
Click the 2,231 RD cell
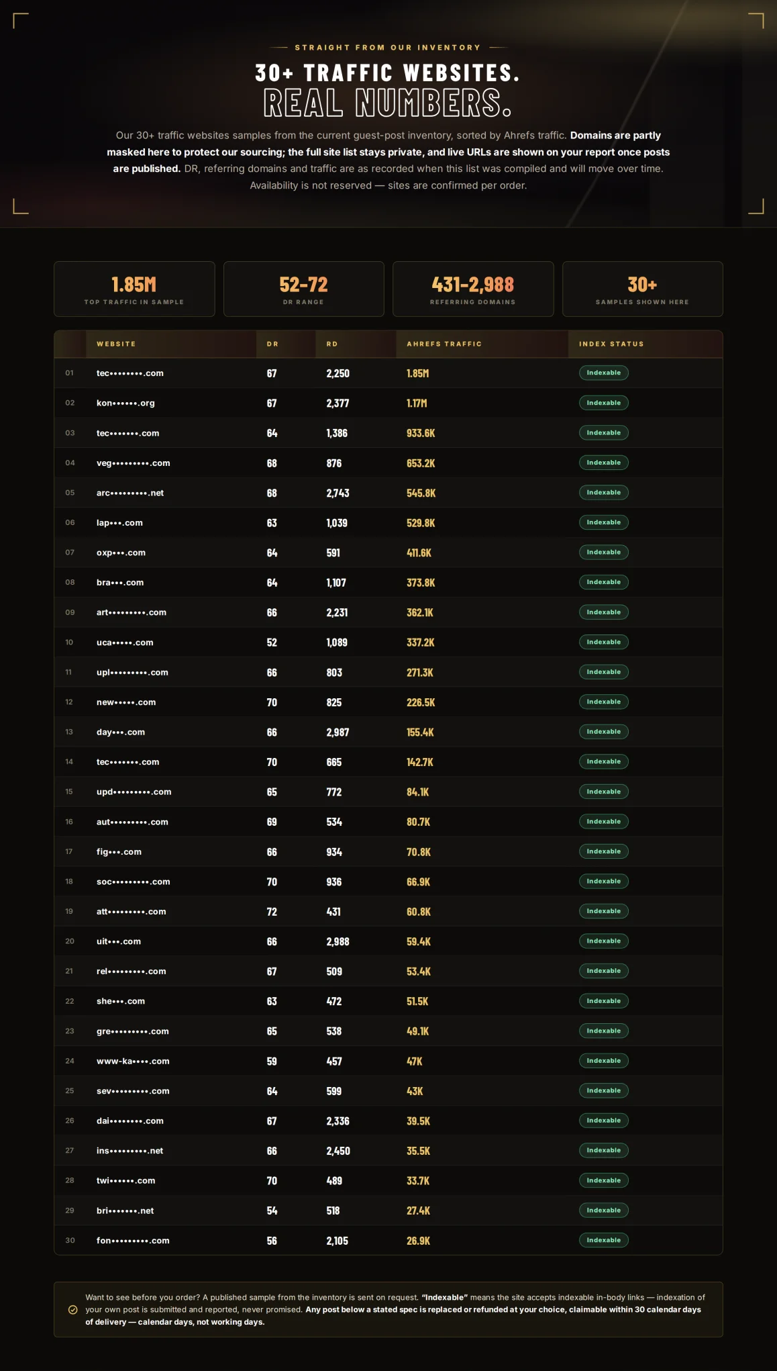click(x=337, y=612)
